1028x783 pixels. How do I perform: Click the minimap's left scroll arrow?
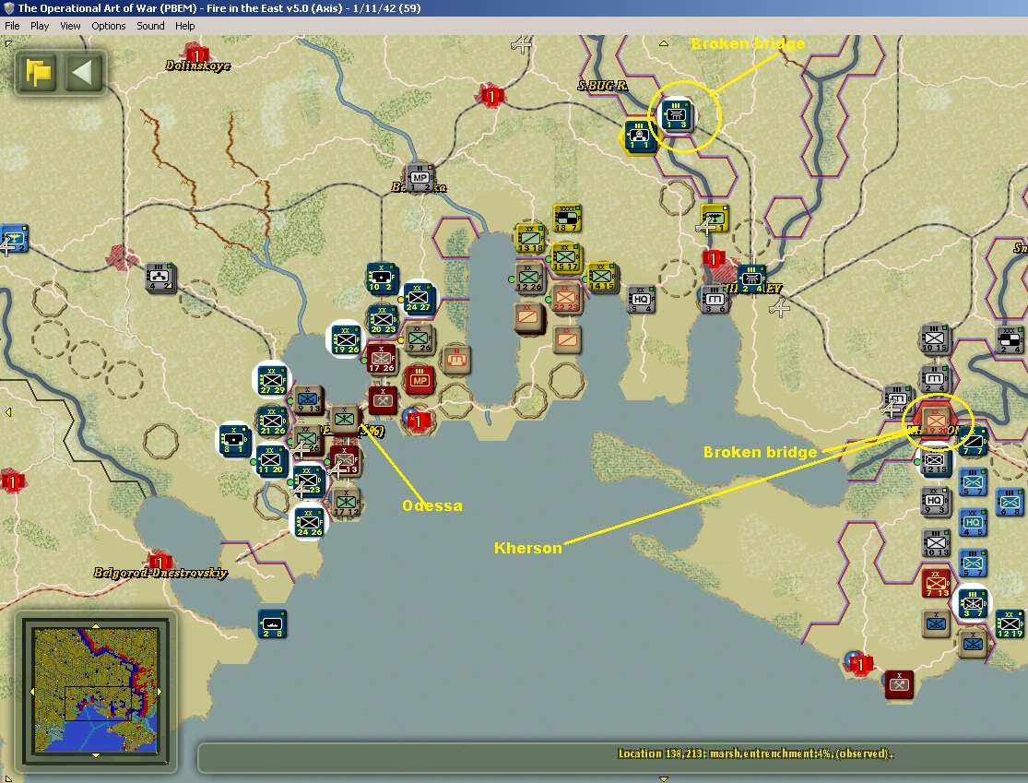pyautogui.click(x=31, y=691)
